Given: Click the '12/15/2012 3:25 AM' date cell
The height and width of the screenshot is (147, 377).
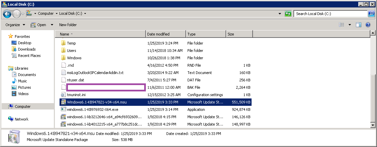Looking at the screenshot, I should click(164, 95).
